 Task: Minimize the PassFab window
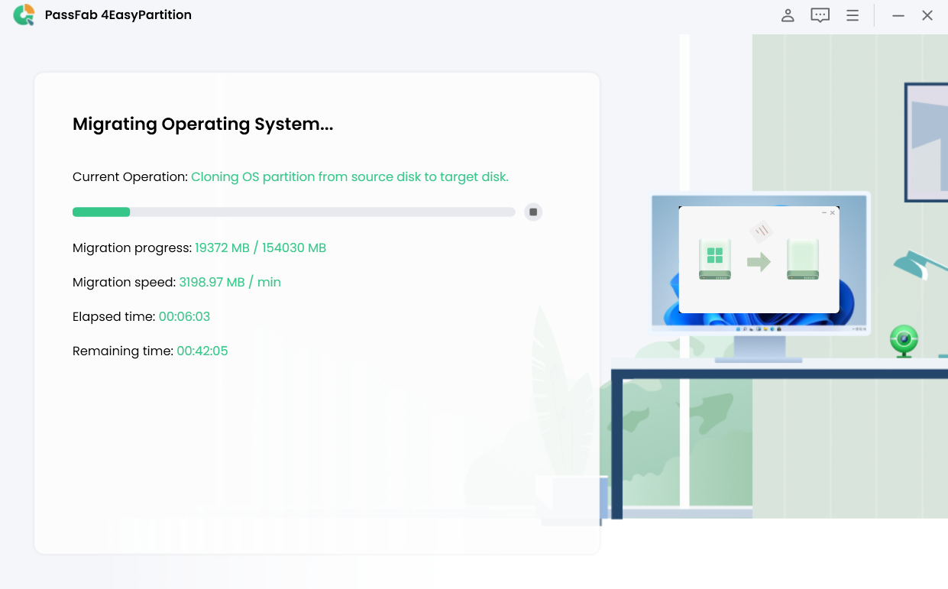(x=898, y=15)
